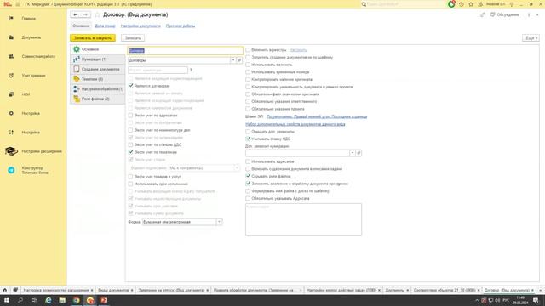Uncheck Скрывать роли файлов checkbox

[248, 176]
